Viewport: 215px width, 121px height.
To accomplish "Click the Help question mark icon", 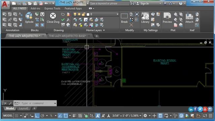I will click(x=181, y=3).
